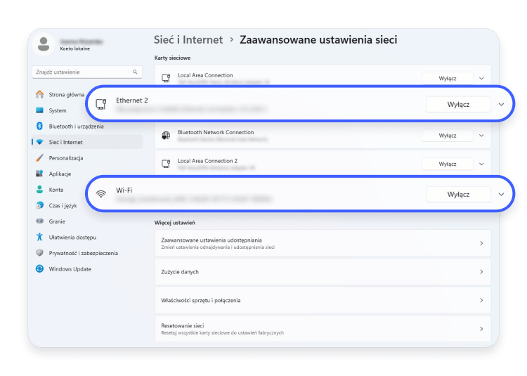527x376 pixels.
Task: Click the Czas i język globe icon
Action: 39,205
